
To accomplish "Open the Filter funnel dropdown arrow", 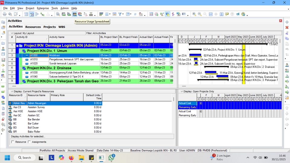I will [x=123, y=14].
